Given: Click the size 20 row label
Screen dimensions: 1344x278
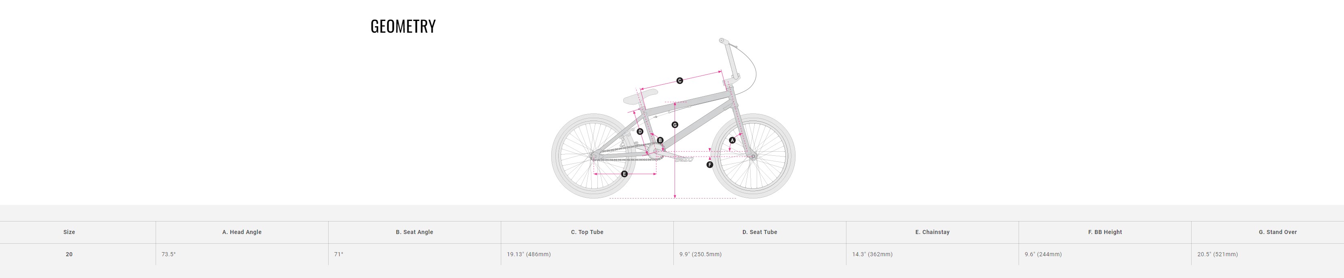Looking at the screenshot, I should pos(69,255).
